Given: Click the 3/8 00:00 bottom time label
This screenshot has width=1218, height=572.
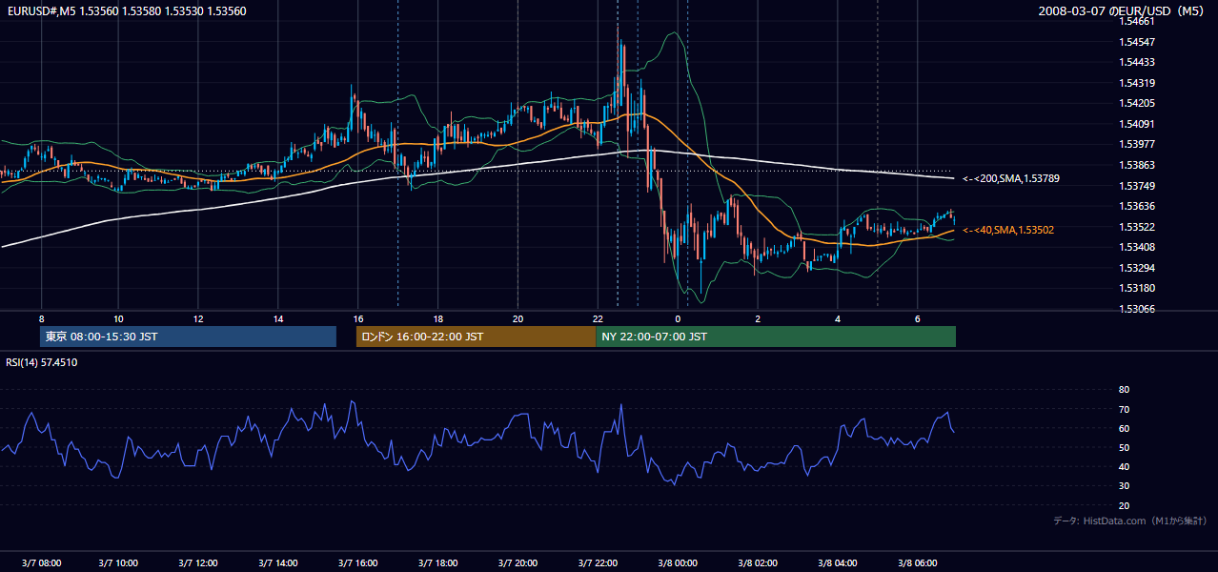Looking at the screenshot, I should [x=678, y=562].
